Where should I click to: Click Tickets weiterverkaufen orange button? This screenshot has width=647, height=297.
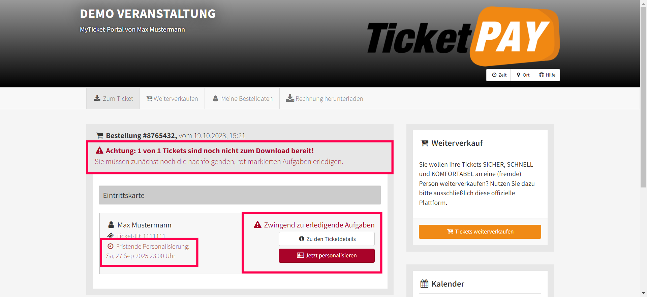[480, 232]
